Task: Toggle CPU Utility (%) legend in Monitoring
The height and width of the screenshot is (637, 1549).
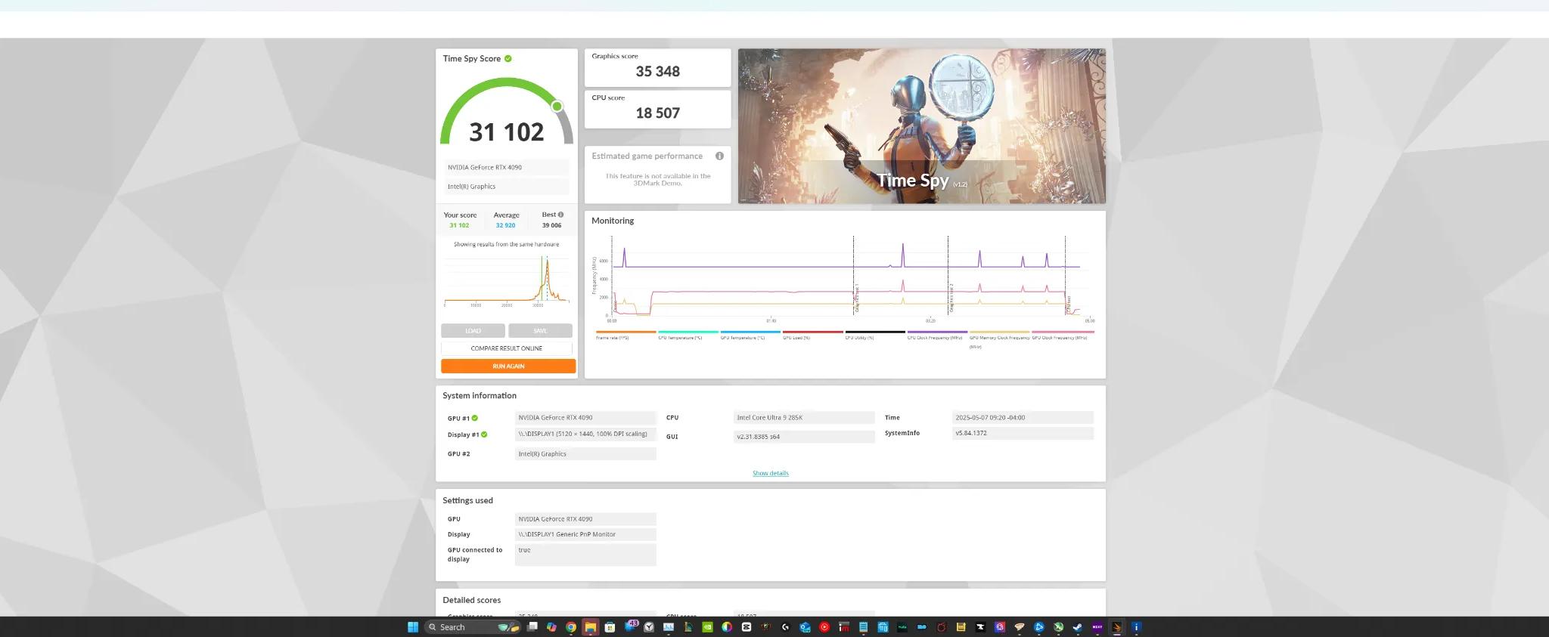Action: click(874, 335)
